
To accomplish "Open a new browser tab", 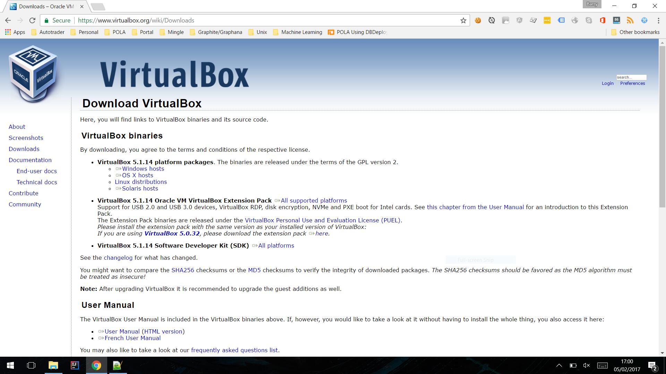I will tap(98, 7).
